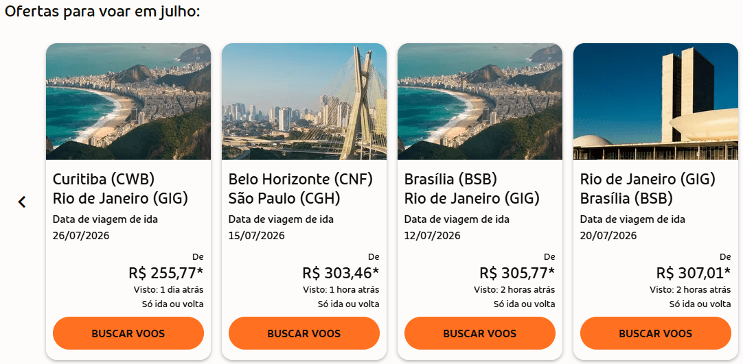Click the R$ 305,77 price
This screenshot has width=743, height=364.
516,273
